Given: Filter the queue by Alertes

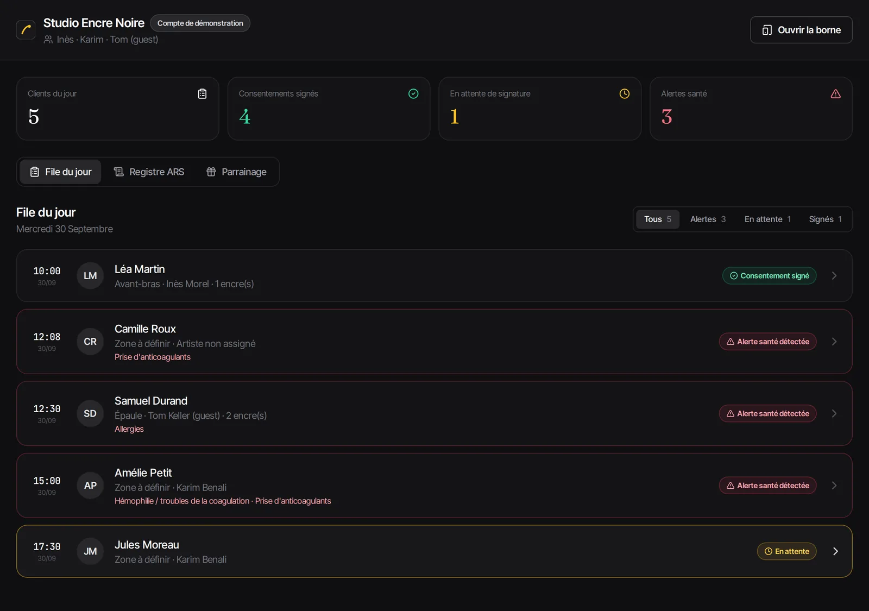Looking at the screenshot, I should click(x=708, y=219).
